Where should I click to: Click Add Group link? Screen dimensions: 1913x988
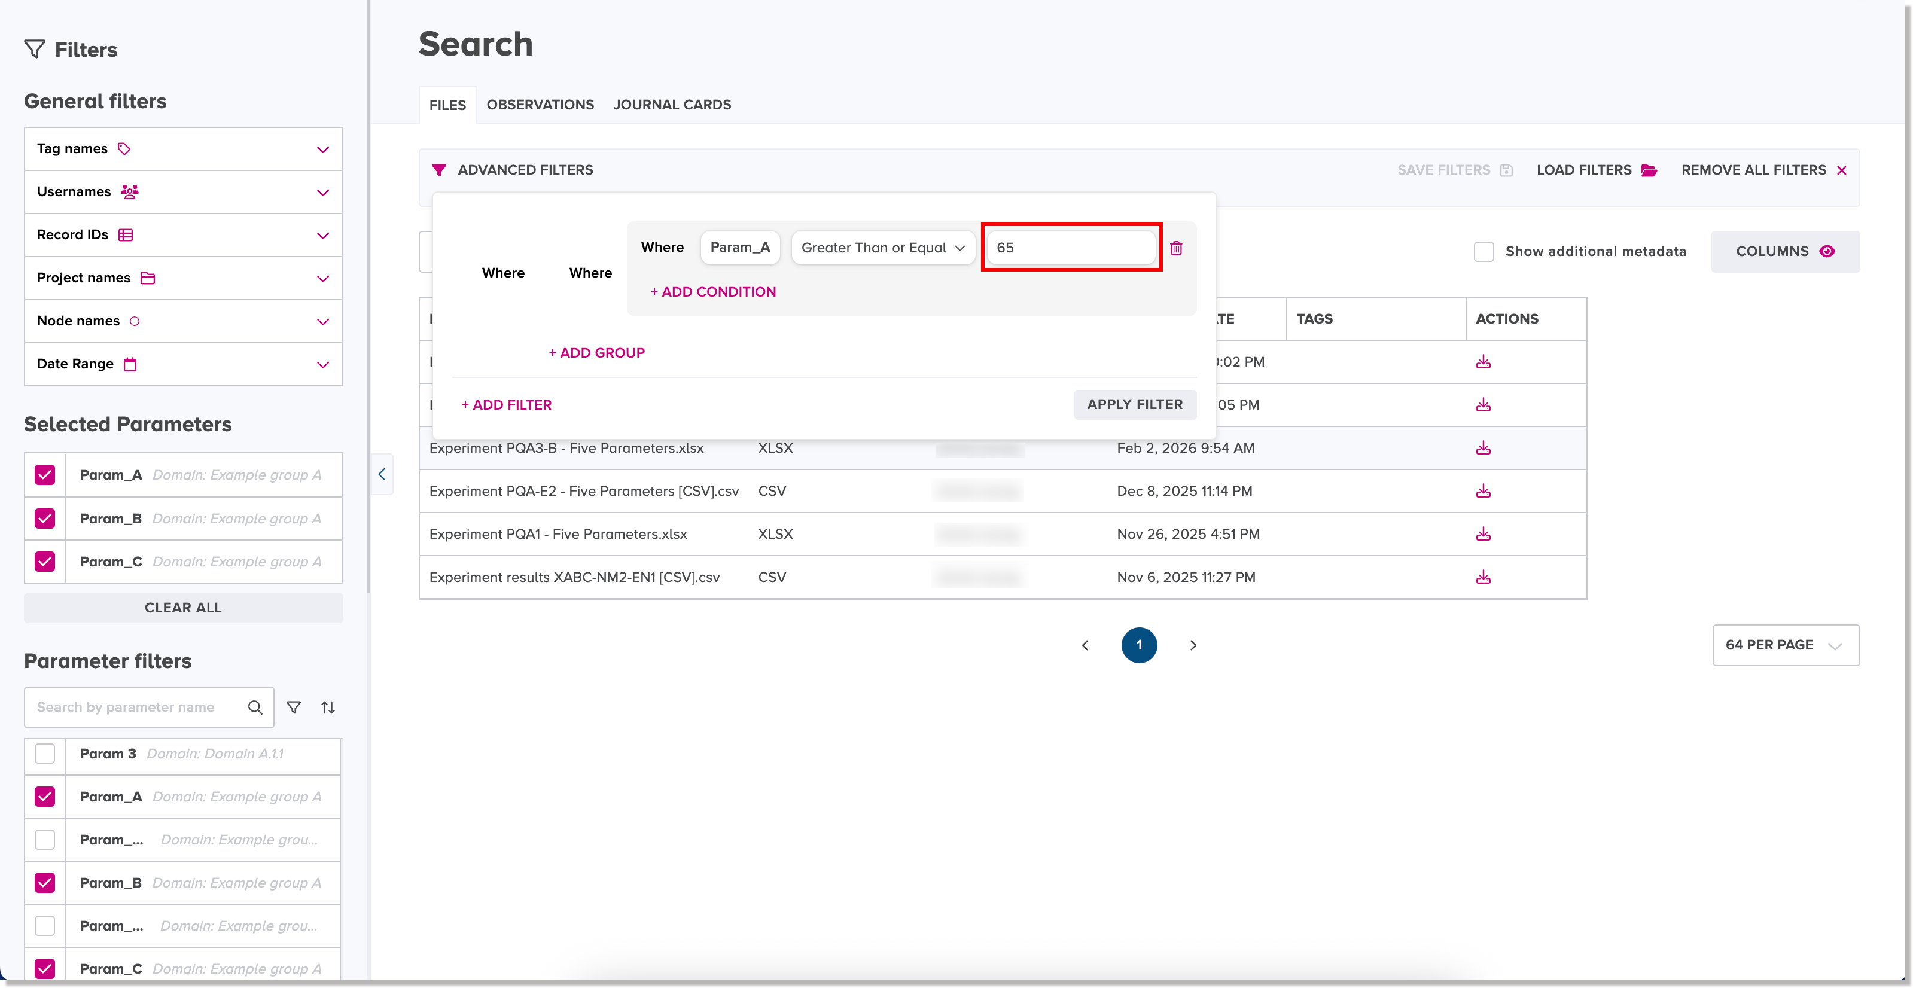pyautogui.click(x=596, y=353)
